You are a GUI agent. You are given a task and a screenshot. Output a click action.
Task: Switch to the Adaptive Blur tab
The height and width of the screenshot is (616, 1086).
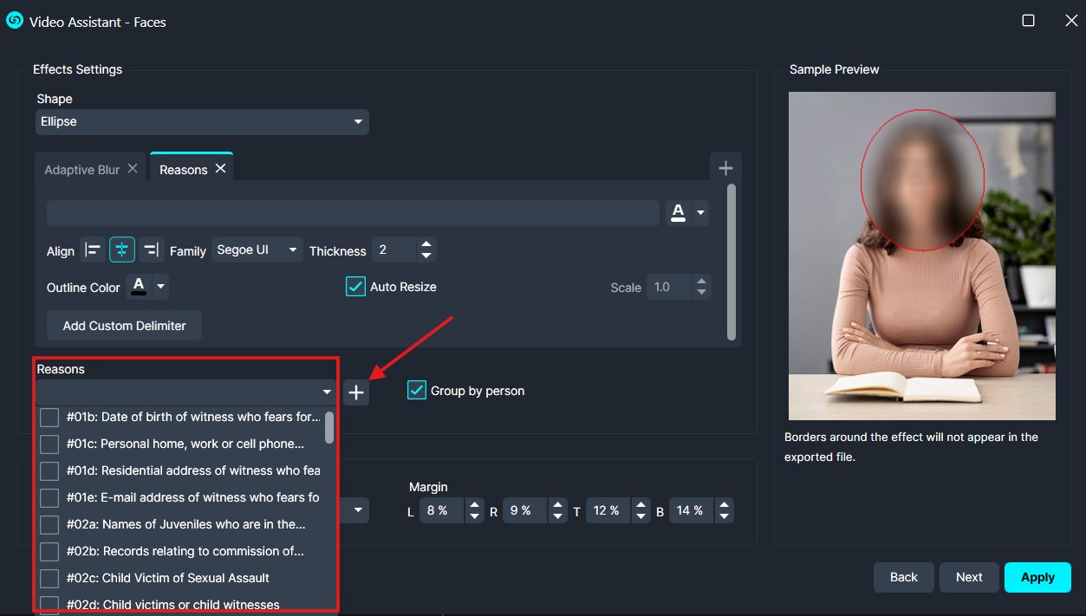[81, 170]
